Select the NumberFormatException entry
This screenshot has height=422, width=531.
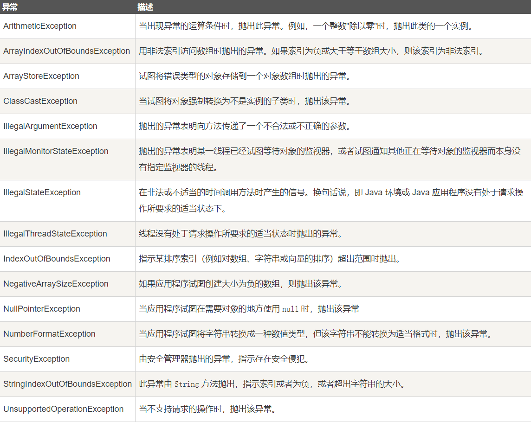tap(49, 334)
